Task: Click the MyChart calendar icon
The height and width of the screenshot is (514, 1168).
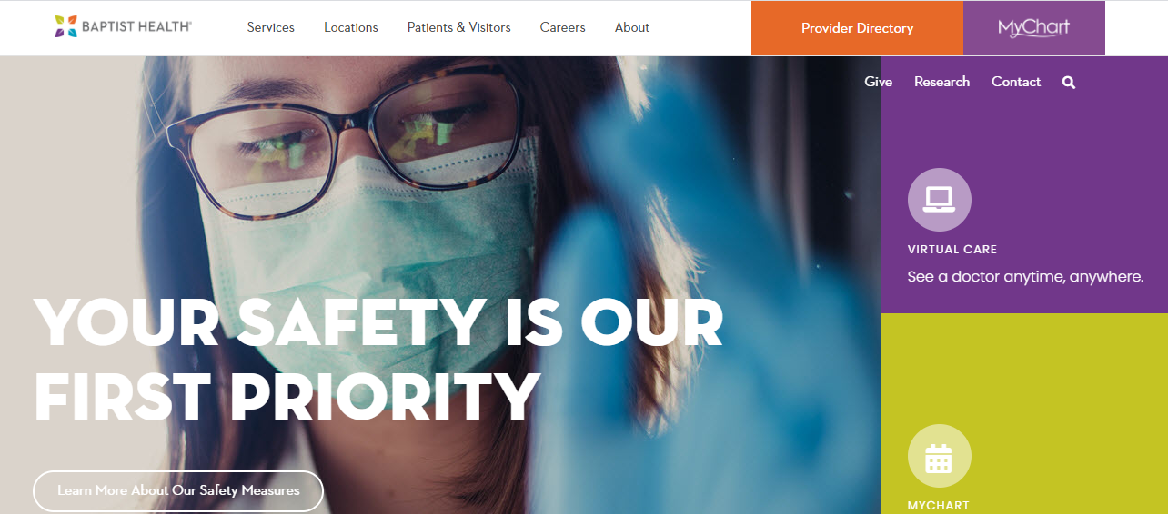Action: pyautogui.click(x=939, y=456)
